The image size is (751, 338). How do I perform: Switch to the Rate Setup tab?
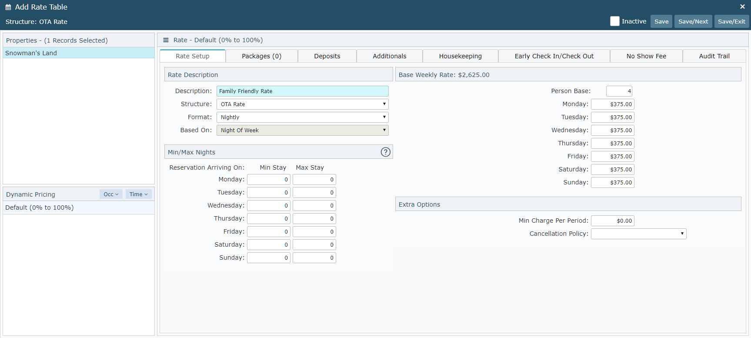tap(193, 56)
